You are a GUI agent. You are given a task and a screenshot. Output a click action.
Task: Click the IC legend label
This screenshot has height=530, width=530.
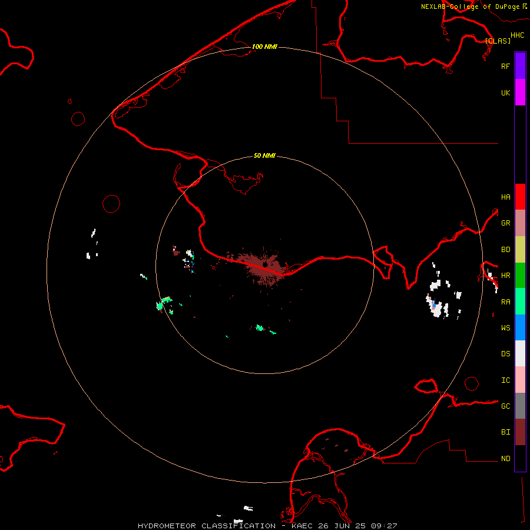[505, 380]
